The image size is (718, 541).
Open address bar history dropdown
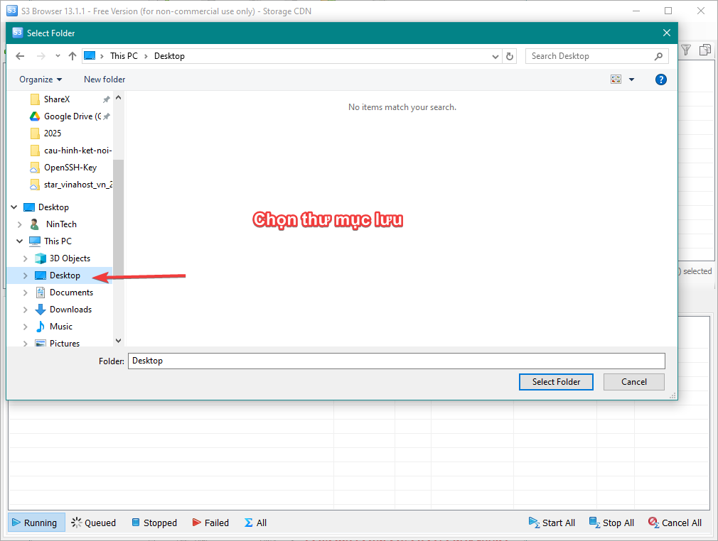click(495, 56)
